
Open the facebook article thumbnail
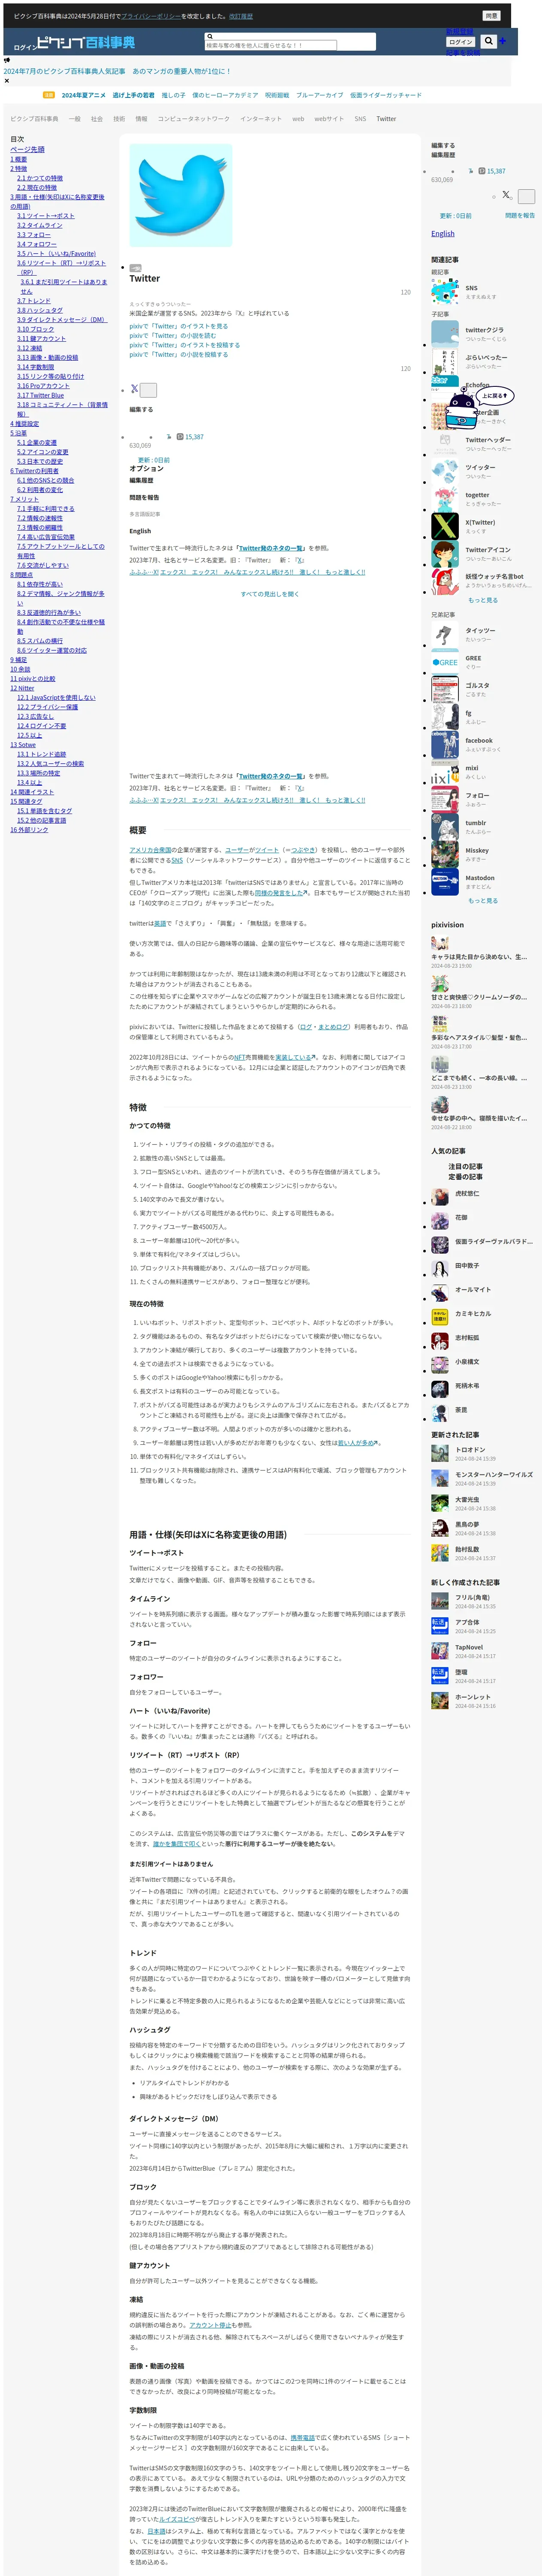pos(444,745)
